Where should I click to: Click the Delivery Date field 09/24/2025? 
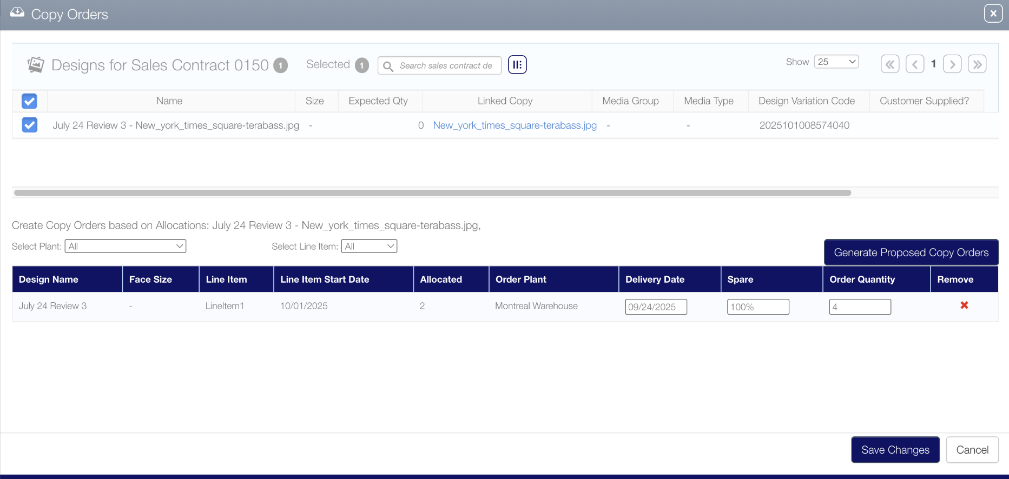[x=656, y=307]
